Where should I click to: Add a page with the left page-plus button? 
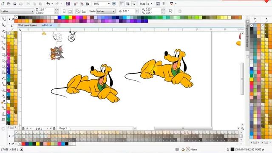click(23, 128)
